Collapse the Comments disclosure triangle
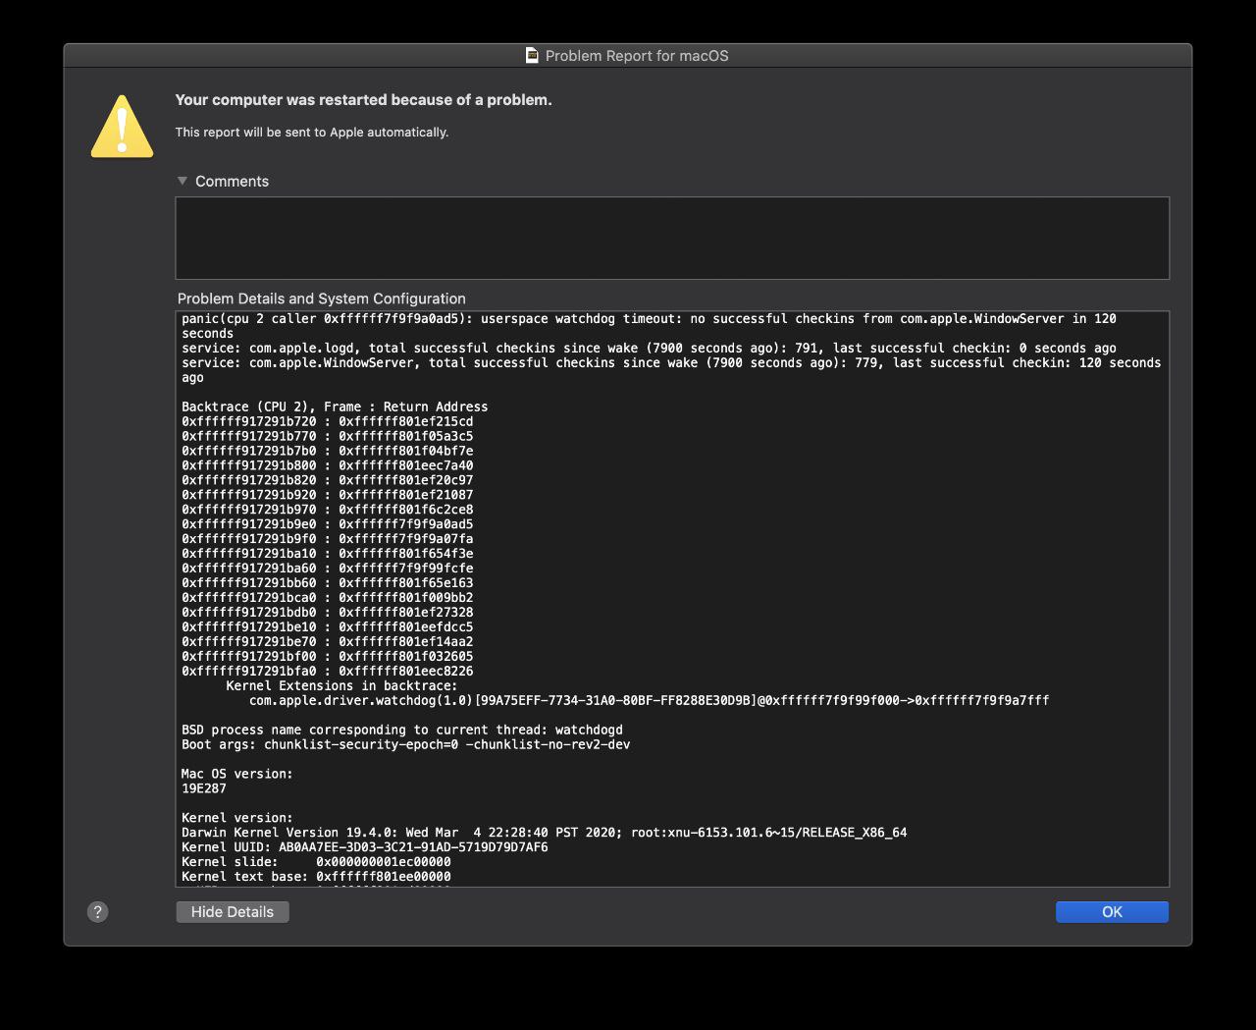 tap(183, 181)
